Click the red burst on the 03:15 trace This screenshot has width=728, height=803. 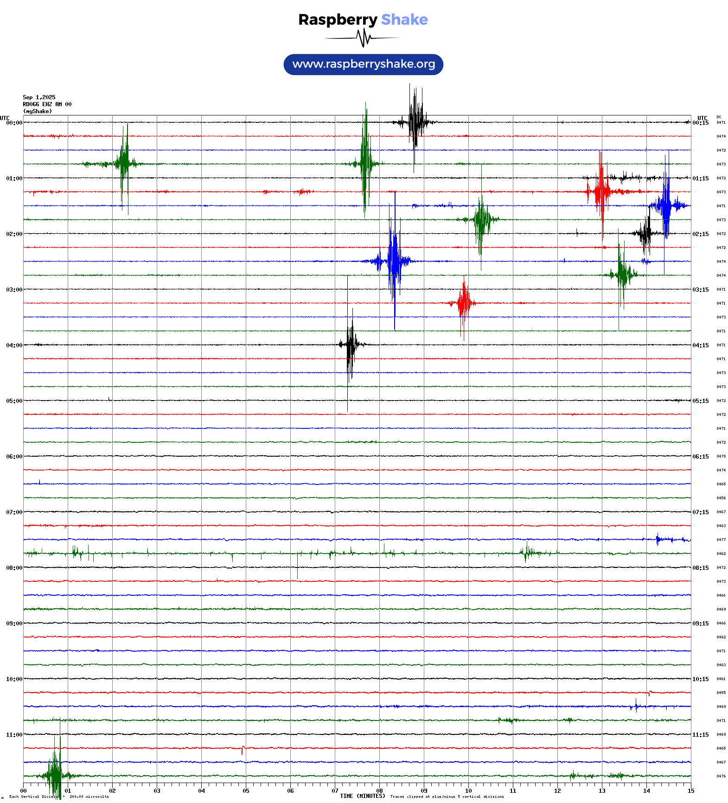click(464, 303)
